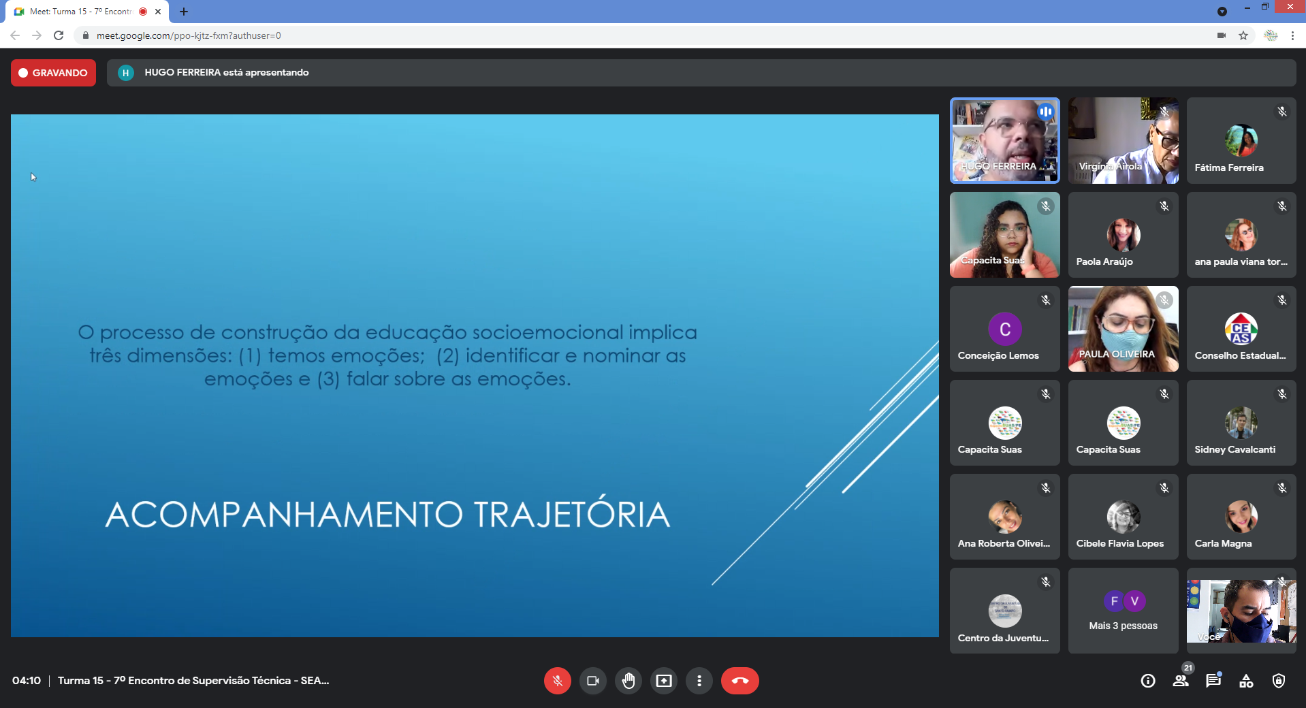Select HUGO FERREIRA's video tile
The width and height of the screenshot is (1306, 708).
pyautogui.click(x=1004, y=141)
